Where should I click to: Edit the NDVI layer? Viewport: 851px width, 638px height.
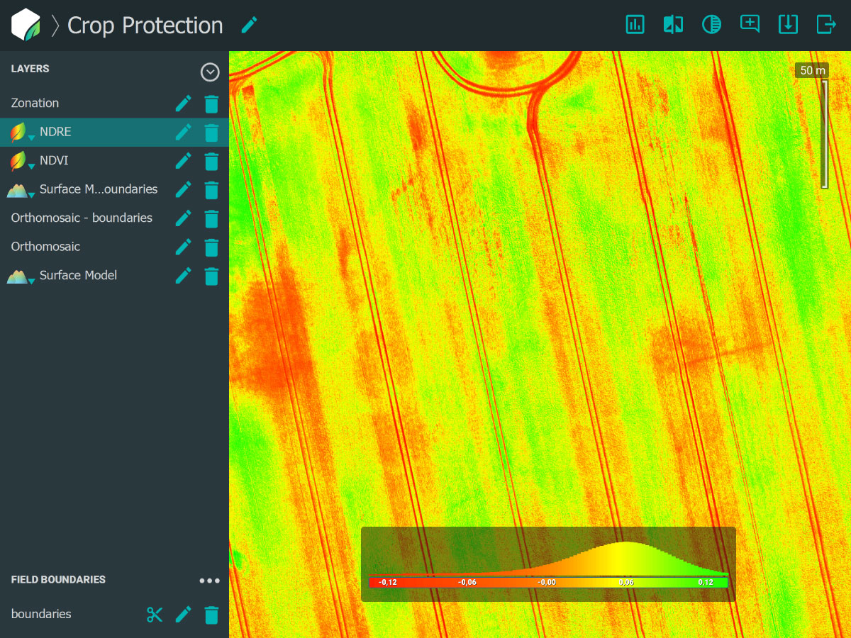183,162
